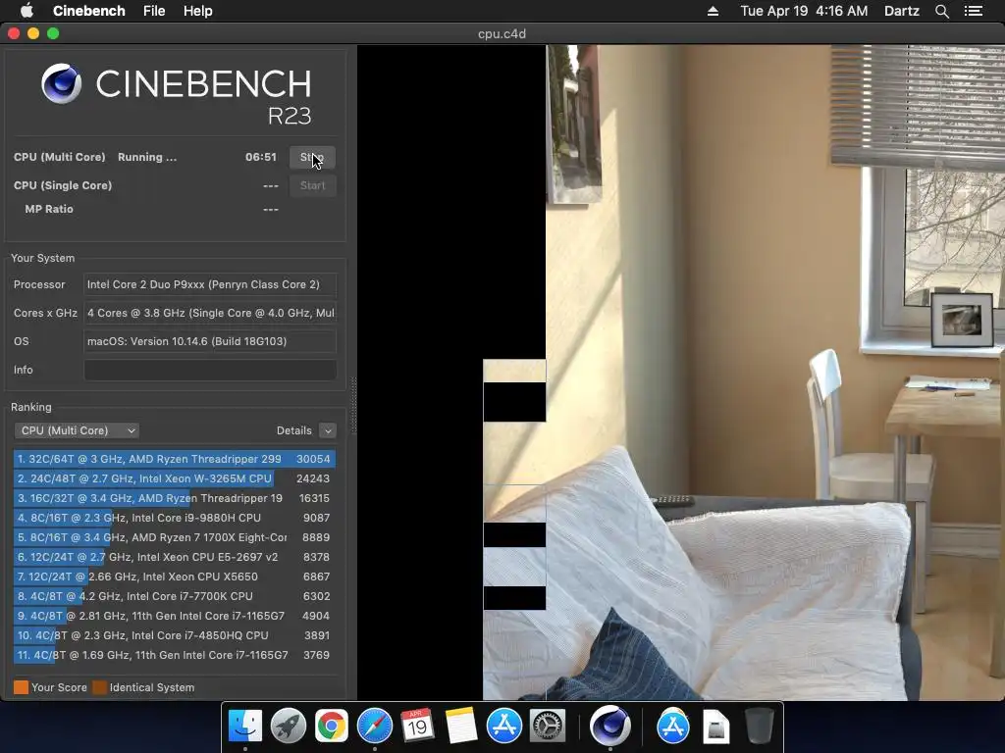This screenshot has height=753, width=1005.
Task: Click the MP Ratio label
Action: (49, 210)
